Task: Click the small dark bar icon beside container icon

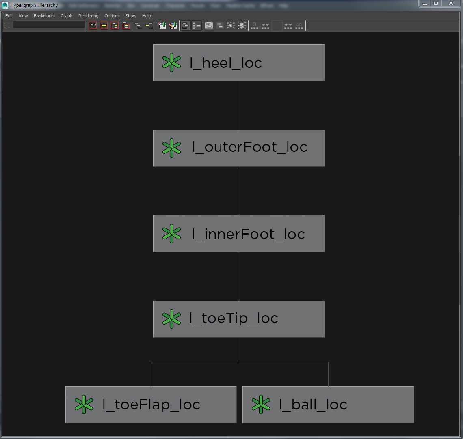Action: tap(220, 26)
